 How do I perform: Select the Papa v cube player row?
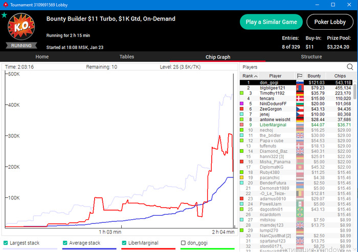click(296, 141)
